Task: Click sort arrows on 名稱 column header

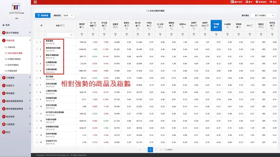Action: point(64,26)
